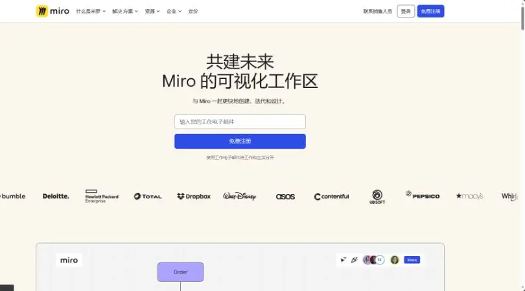525x291 pixels.
Task: Click the page vertical scrollbar thumb
Action: click(522, 17)
